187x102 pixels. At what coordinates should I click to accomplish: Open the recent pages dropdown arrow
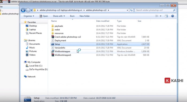click(32, 10)
